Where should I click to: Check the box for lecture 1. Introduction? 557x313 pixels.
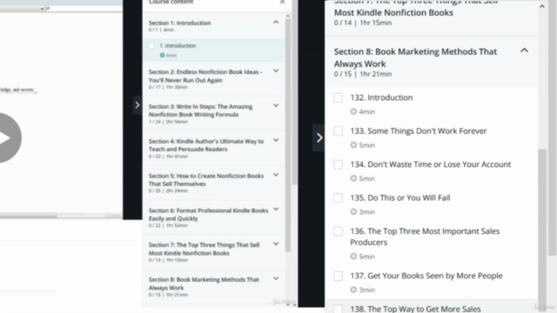click(x=151, y=46)
